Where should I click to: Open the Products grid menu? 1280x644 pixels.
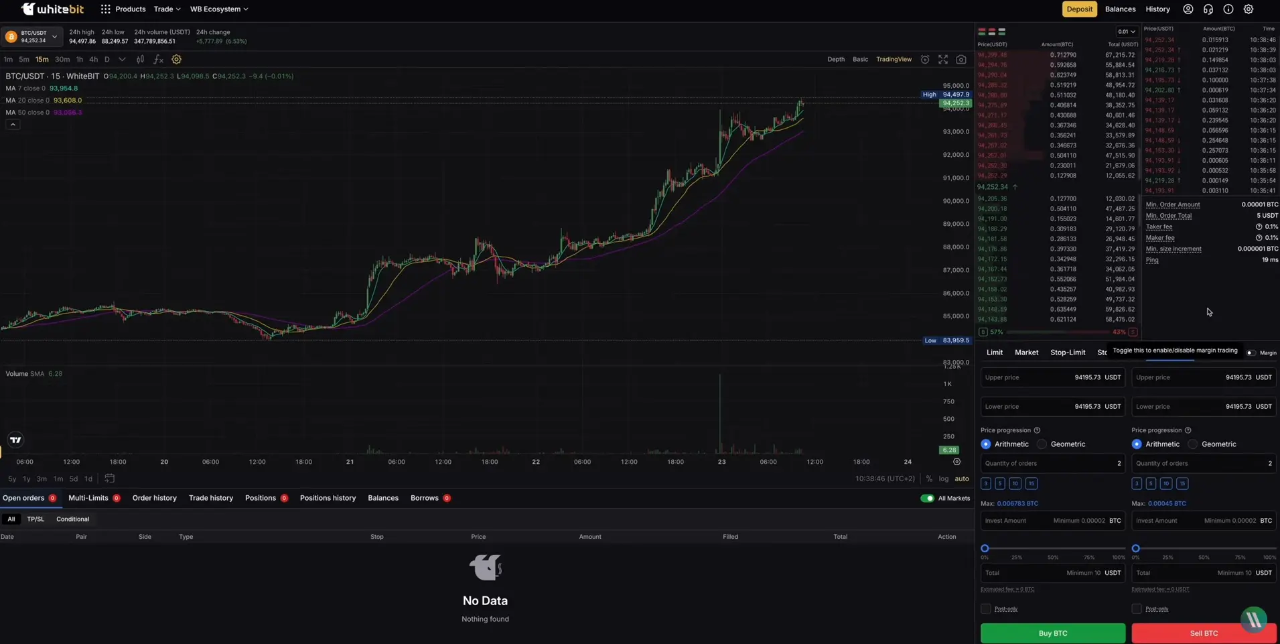point(106,9)
